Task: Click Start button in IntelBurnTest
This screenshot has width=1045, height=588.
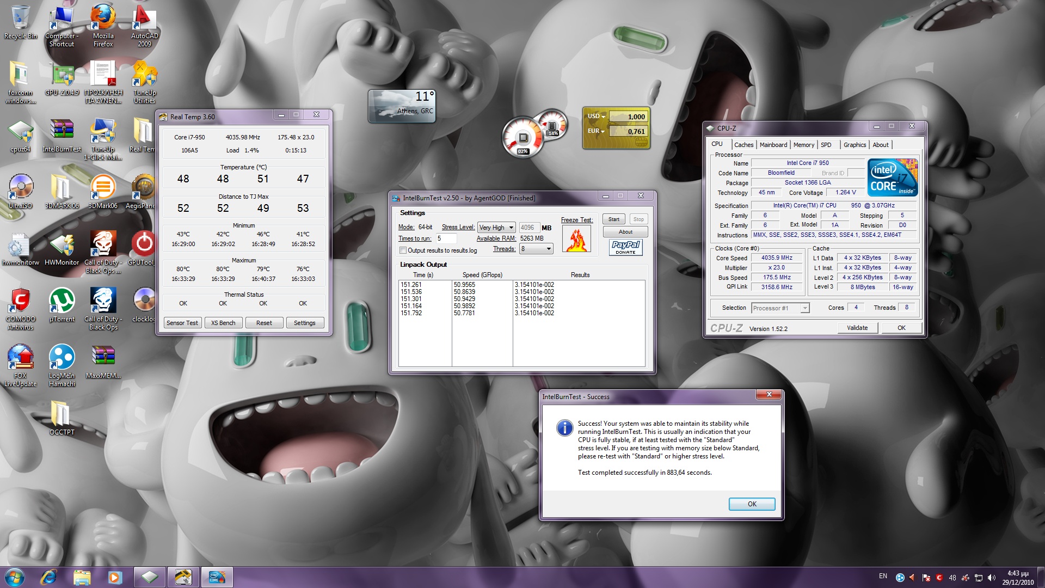Action: 614,219
